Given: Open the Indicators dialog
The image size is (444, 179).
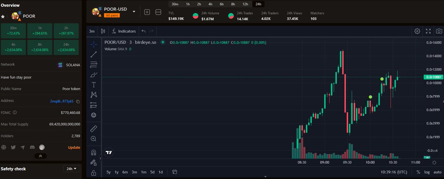Looking at the screenshot, I should [124, 31].
